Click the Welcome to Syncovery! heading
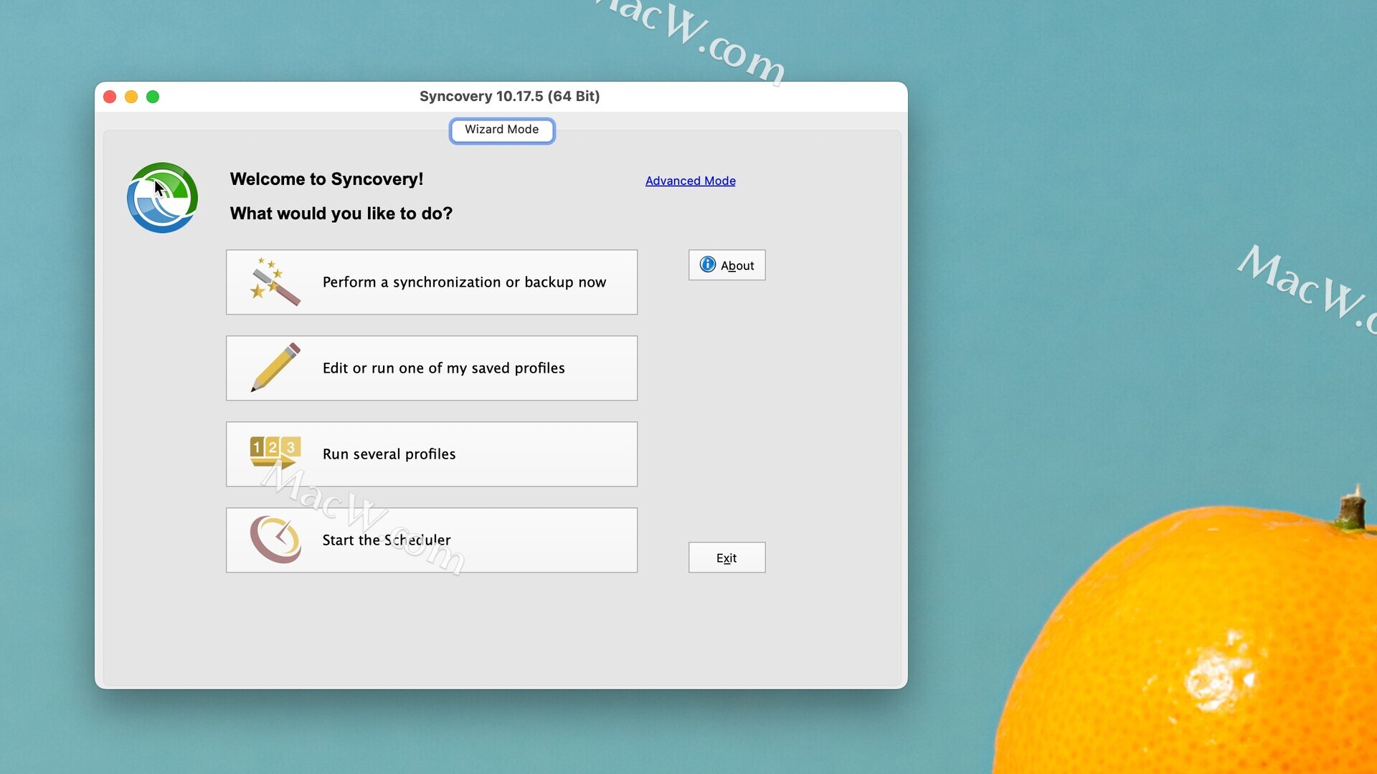Viewport: 1377px width, 774px height. point(326,179)
